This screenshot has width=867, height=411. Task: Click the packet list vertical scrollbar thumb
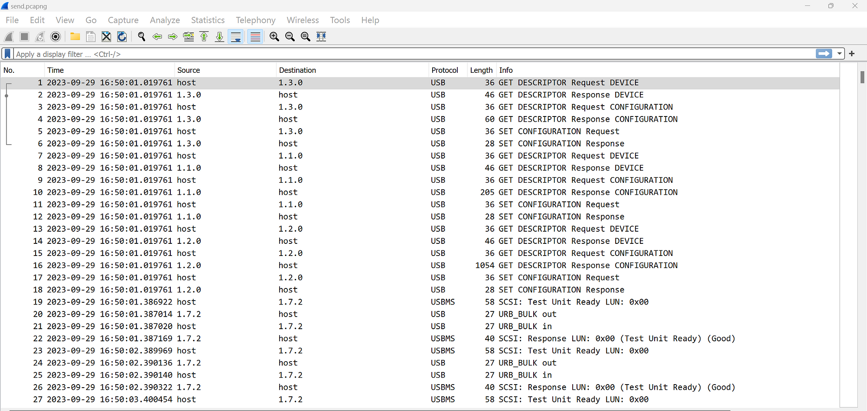click(x=862, y=77)
